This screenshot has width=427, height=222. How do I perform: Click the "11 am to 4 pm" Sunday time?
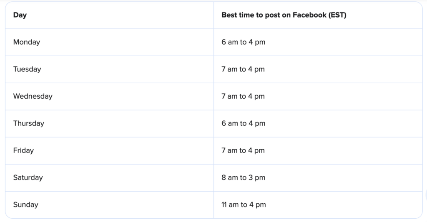[244, 205]
